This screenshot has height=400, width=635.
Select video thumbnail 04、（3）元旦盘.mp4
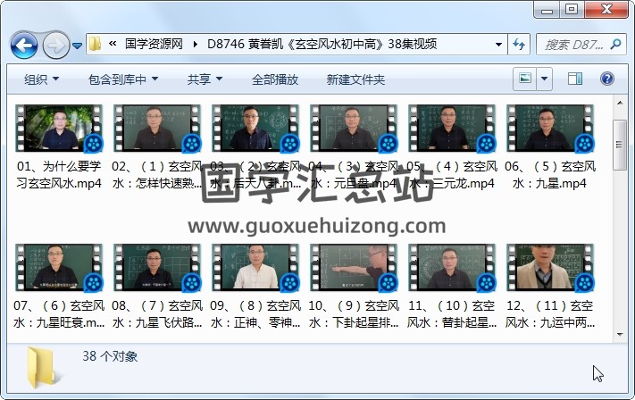point(354,129)
